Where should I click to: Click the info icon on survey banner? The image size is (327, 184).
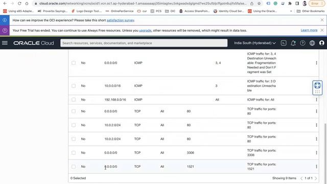tap(5, 20)
